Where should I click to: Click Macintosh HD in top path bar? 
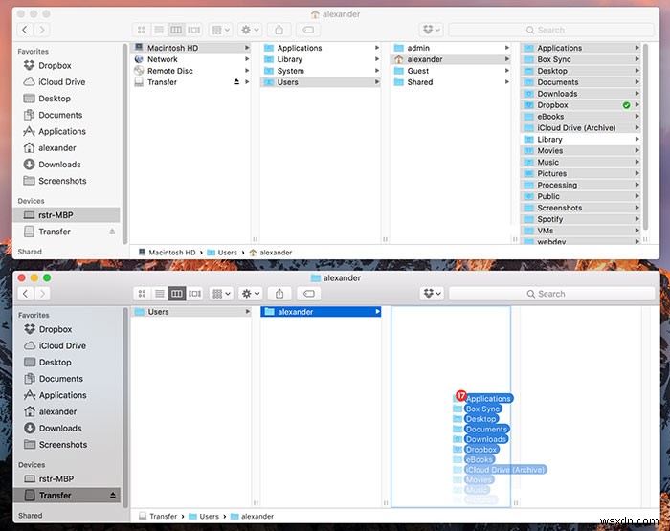[x=167, y=253]
